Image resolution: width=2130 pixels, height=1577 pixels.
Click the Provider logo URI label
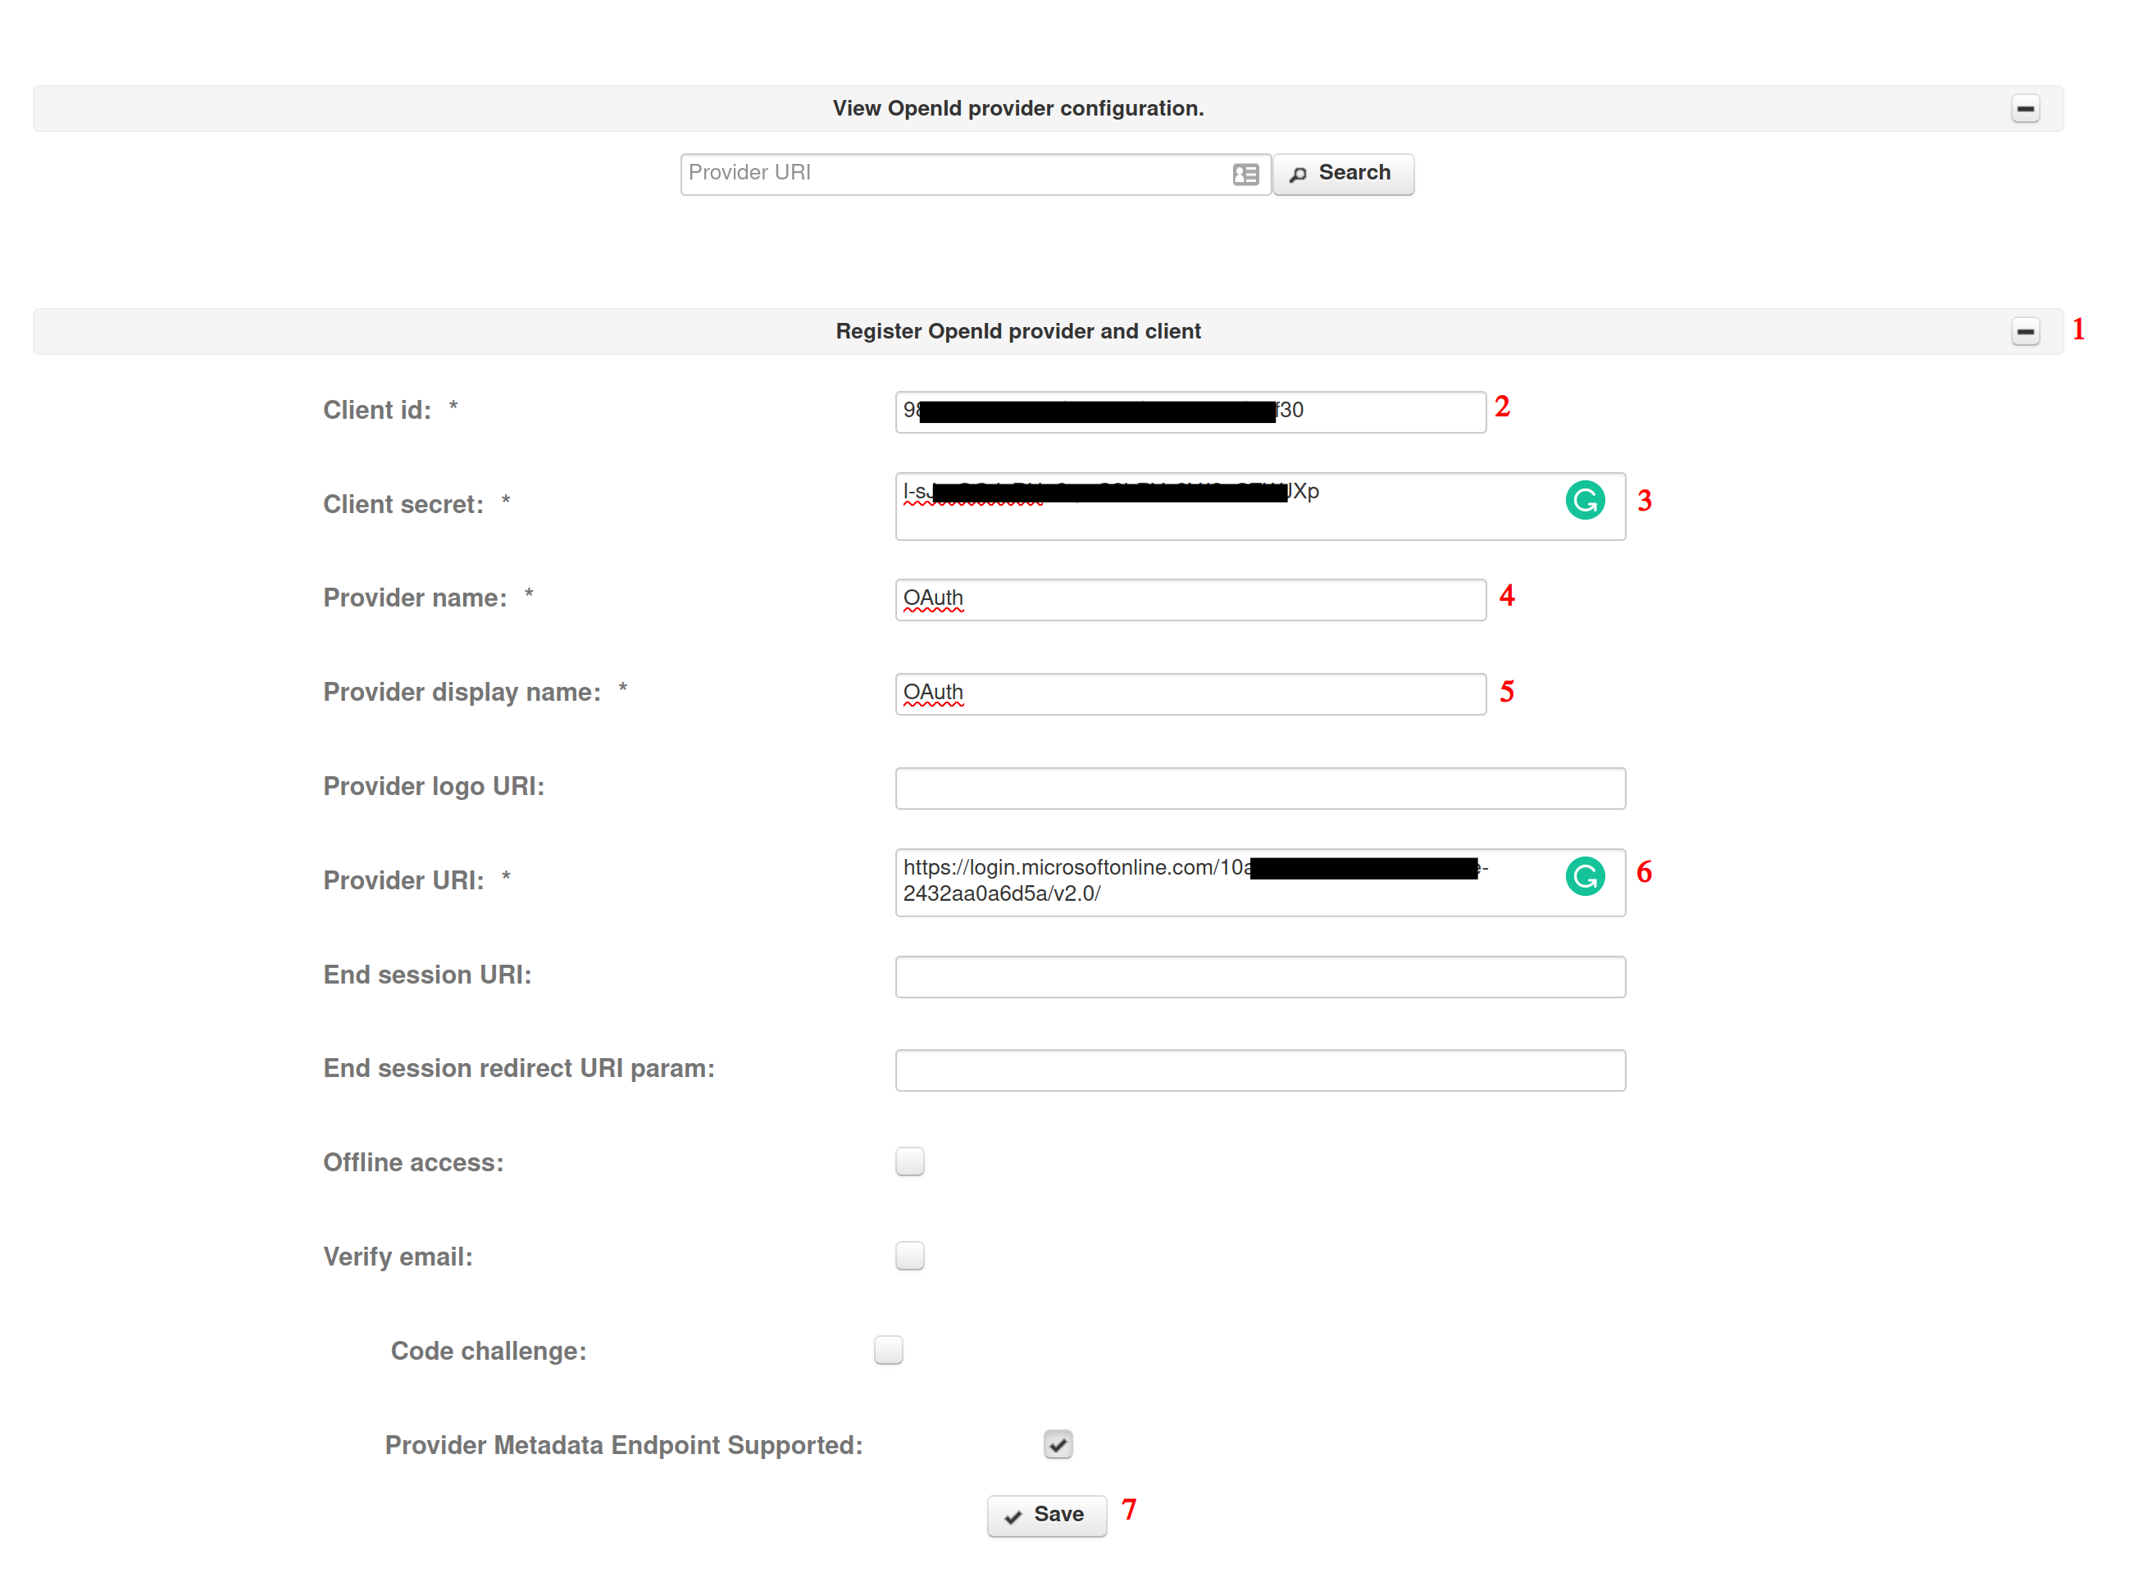point(434,787)
